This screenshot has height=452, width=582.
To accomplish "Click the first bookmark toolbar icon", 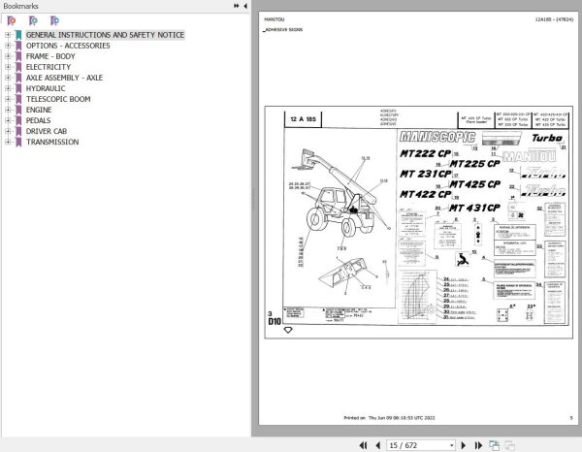I will [12, 20].
